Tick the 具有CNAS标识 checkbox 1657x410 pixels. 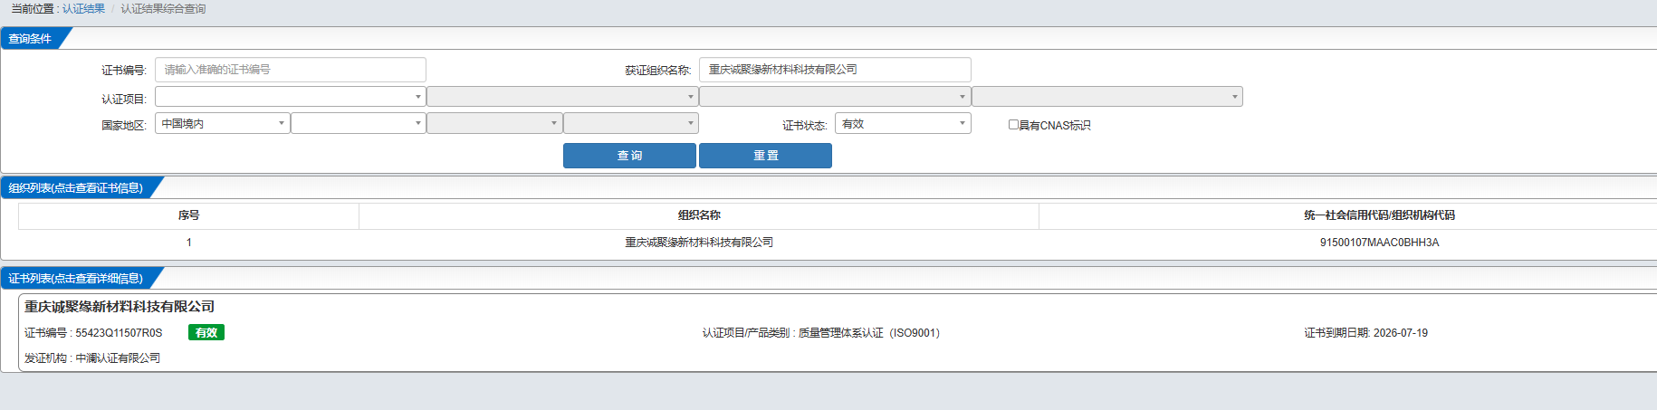1013,125
